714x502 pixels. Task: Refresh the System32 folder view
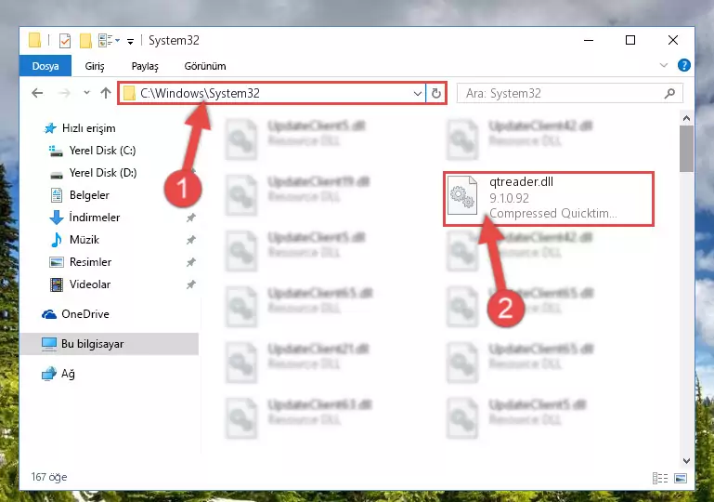click(435, 94)
